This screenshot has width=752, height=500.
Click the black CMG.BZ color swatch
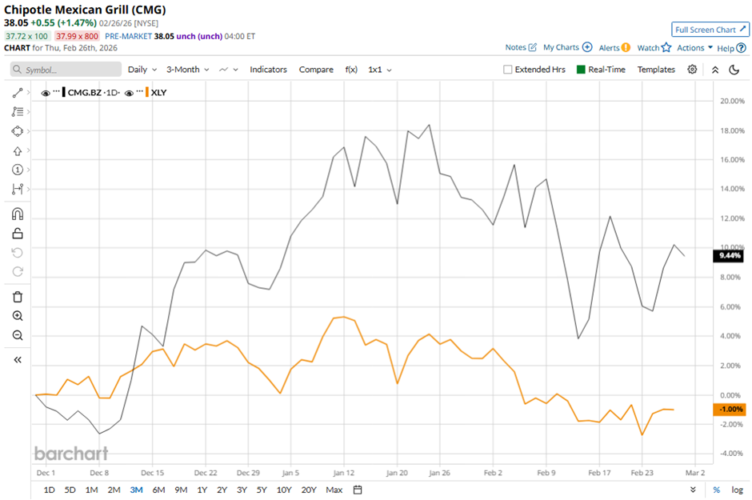click(64, 93)
